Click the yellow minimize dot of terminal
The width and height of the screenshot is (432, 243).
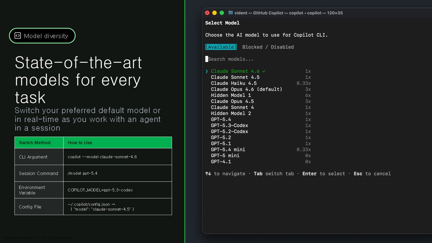click(214, 13)
